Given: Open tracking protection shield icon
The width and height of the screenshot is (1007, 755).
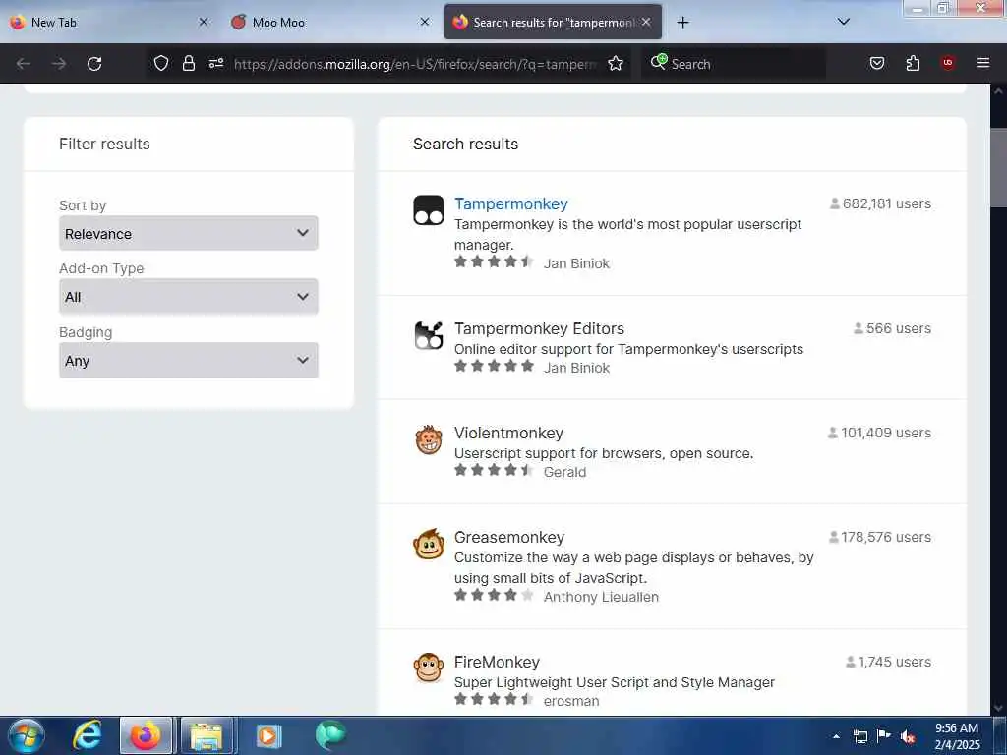Looking at the screenshot, I should click(161, 63).
